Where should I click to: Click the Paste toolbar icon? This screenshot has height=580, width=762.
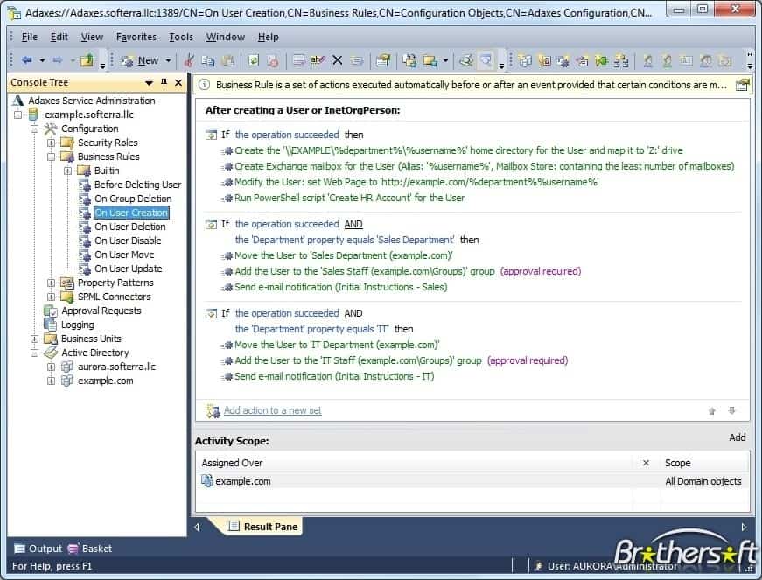(x=228, y=60)
